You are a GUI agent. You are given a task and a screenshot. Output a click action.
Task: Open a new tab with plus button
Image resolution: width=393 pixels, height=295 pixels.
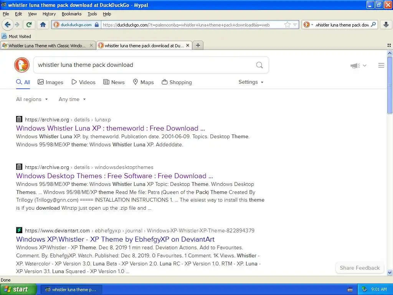click(198, 45)
